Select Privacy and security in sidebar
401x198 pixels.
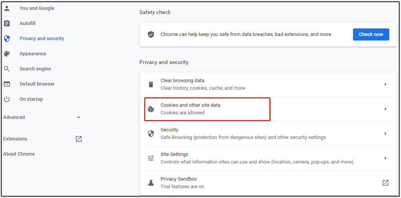(x=42, y=39)
